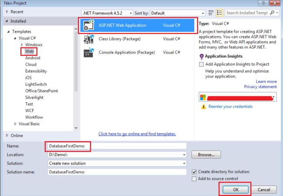
Task: Expand the Windows tree node
Action: pos(22,44)
